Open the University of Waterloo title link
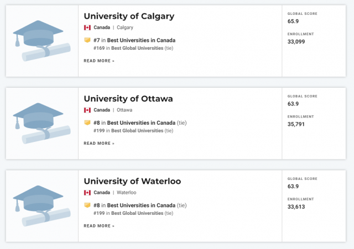 tap(132, 181)
